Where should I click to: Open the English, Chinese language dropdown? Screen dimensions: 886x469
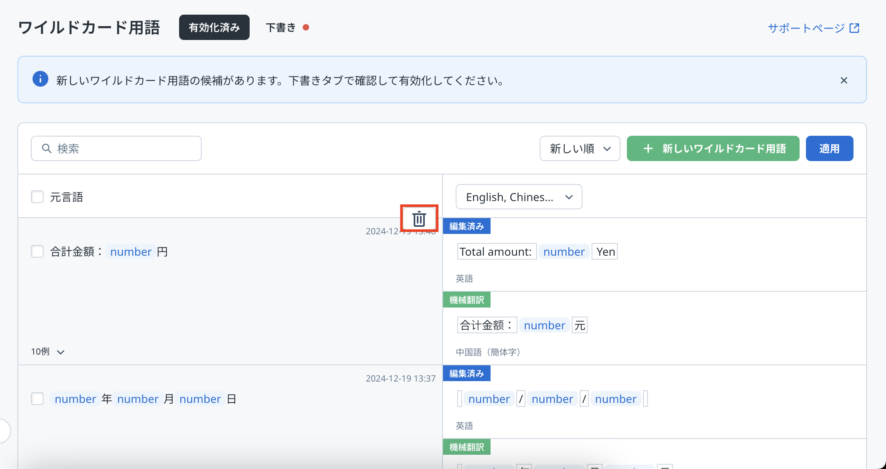(x=518, y=197)
